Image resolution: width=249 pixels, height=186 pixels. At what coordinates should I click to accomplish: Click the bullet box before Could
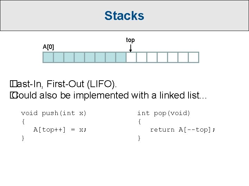[x=13, y=95]
